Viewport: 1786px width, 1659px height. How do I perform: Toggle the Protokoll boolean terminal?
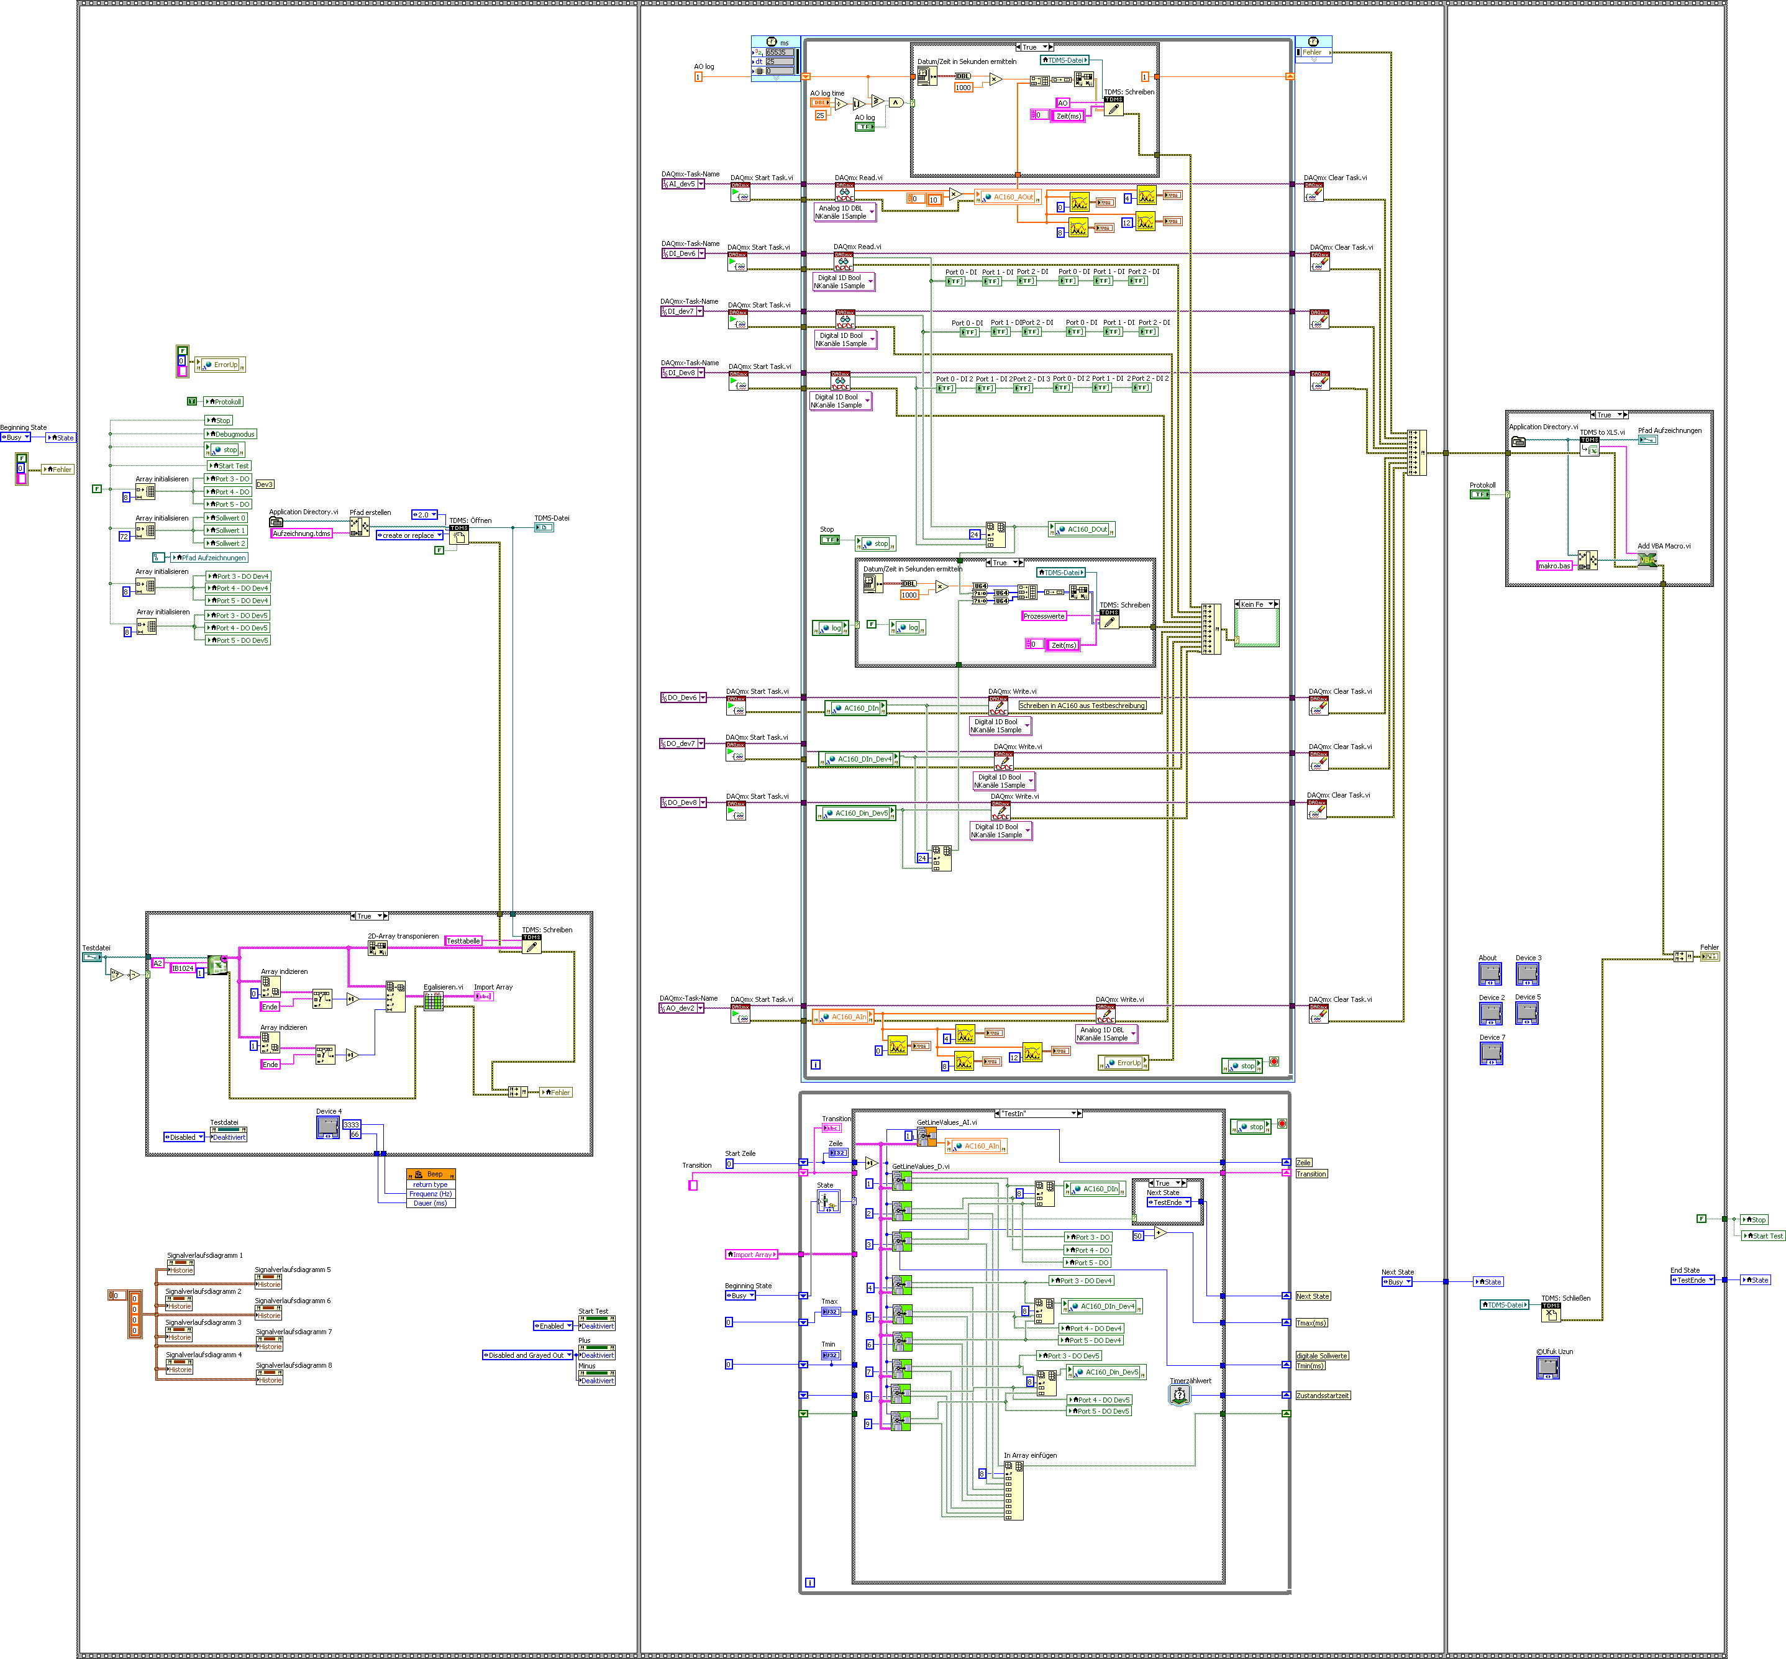1479,494
